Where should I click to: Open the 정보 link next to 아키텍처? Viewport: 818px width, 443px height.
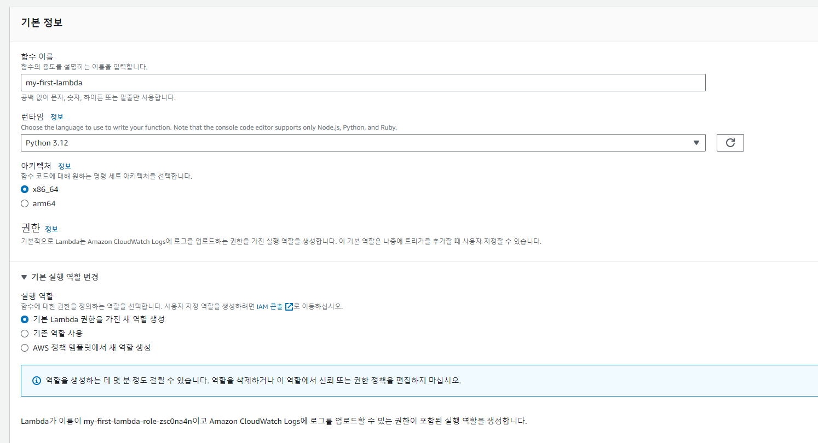(x=65, y=166)
